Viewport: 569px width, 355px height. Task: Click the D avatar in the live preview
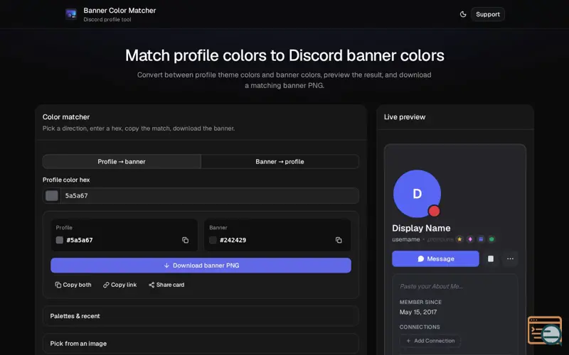click(x=417, y=193)
